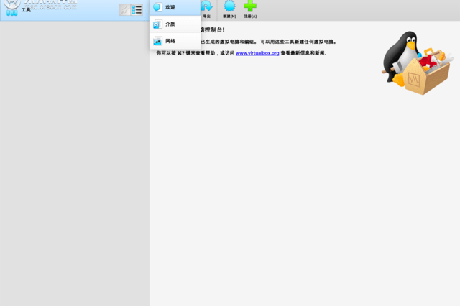Select the 工具 (Tools) item in the left panel
Viewport: 460px width, 306px height.
[73, 10]
